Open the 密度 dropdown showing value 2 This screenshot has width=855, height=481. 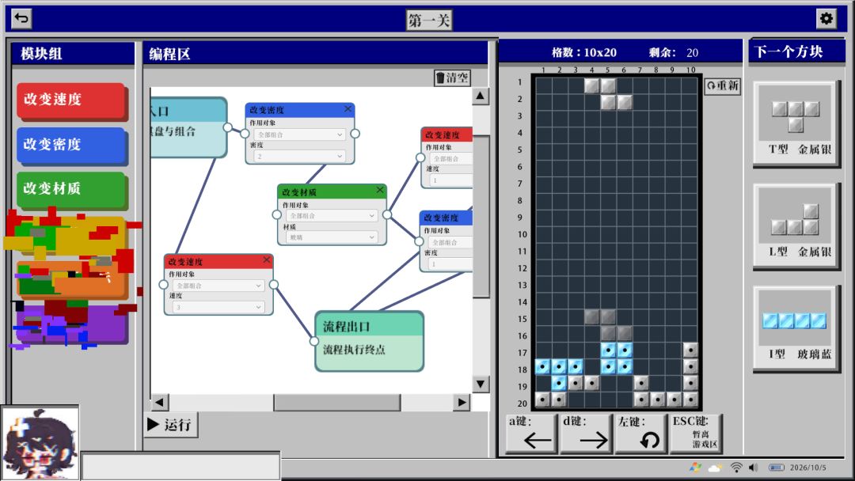coord(299,157)
